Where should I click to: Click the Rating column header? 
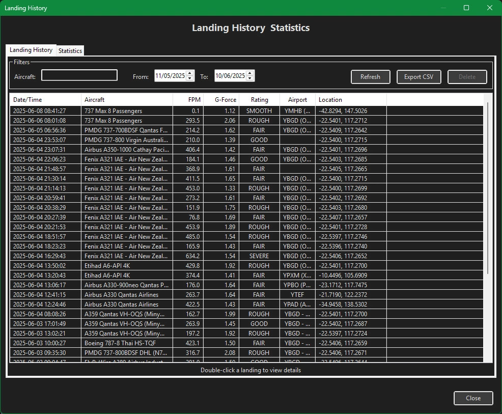(x=259, y=100)
